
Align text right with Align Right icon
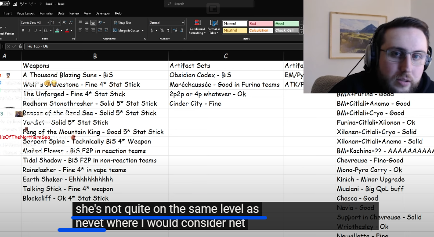[93, 30]
